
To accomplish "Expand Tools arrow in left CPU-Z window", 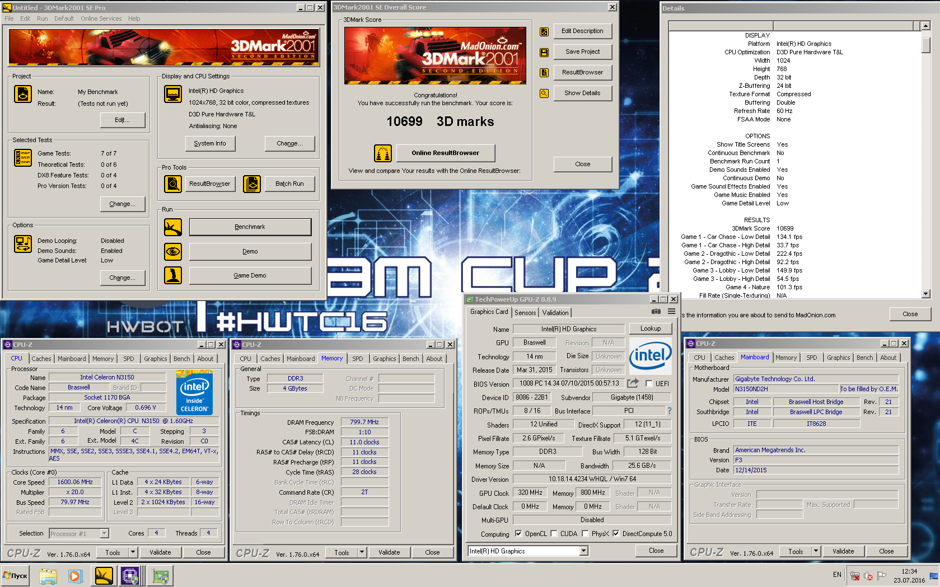I will click(x=133, y=552).
